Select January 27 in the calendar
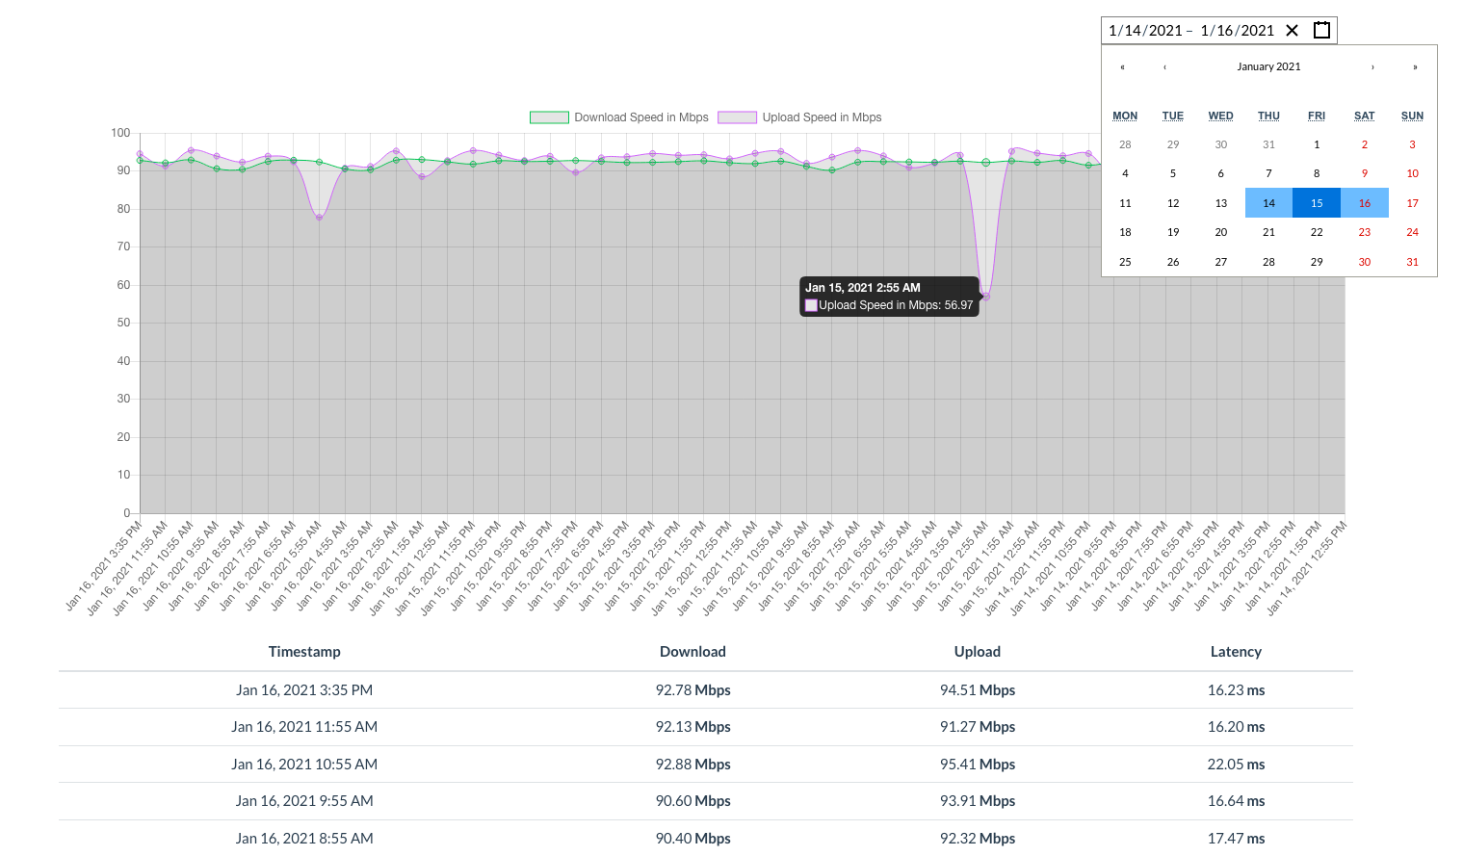Image resolution: width=1463 pixels, height=856 pixels. [1220, 262]
